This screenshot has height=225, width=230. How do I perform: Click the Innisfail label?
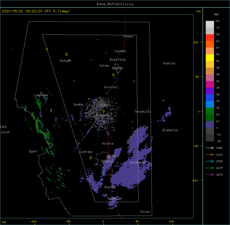tap(111, 87)
